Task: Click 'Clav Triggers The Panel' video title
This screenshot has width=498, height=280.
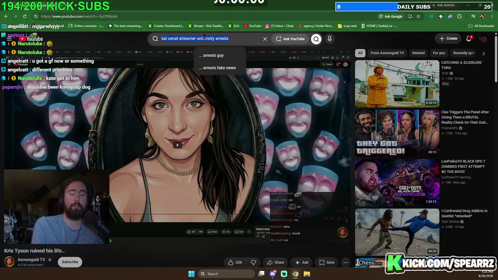Action: click(465, 117)
